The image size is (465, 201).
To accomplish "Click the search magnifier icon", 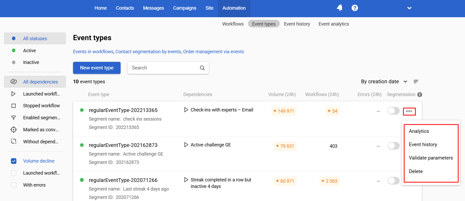I will (x=202, y=68).
